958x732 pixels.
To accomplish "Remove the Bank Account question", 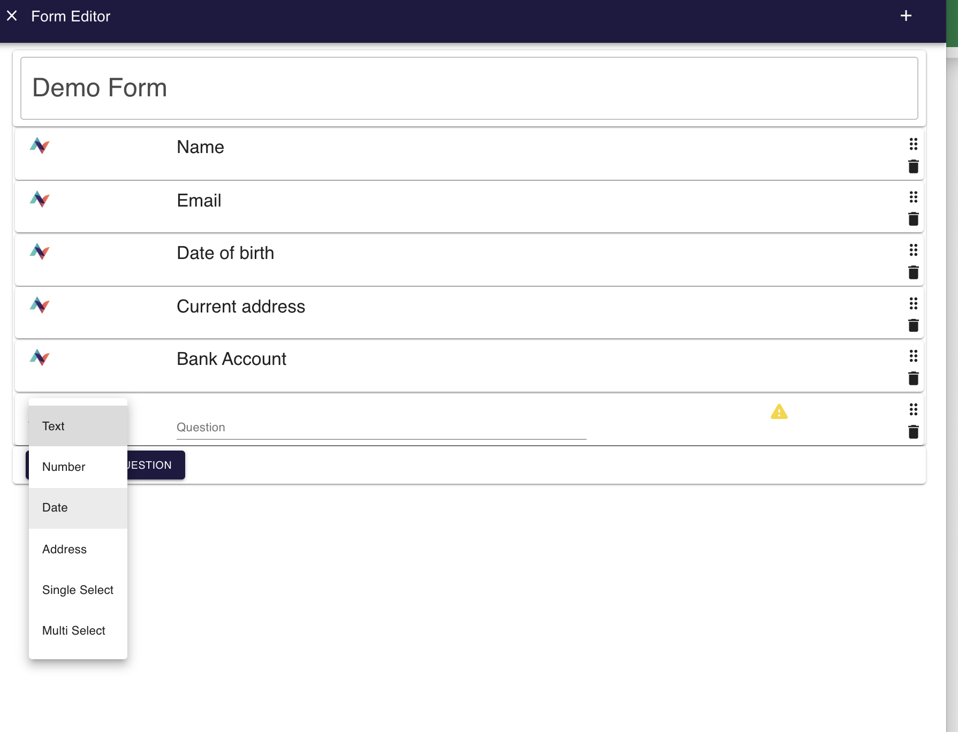I will pos(913,379).
